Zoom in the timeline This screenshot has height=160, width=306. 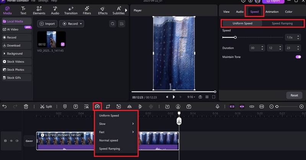301,106
